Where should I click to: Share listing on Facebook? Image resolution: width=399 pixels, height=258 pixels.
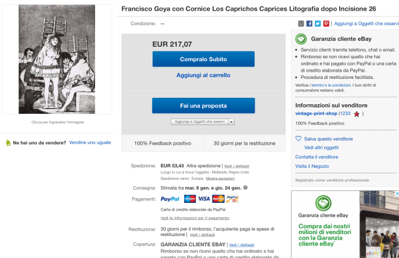309,23
